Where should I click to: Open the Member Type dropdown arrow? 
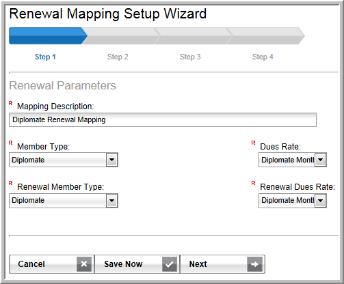(x=111, y=160)
